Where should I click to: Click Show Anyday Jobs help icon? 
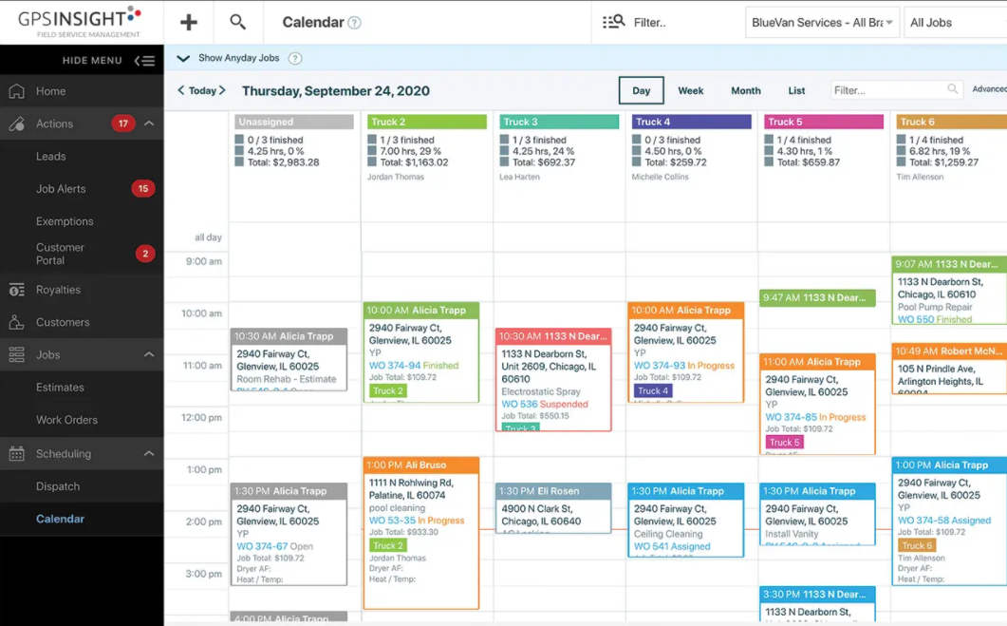pyautogui.click(x=295, y=59)
